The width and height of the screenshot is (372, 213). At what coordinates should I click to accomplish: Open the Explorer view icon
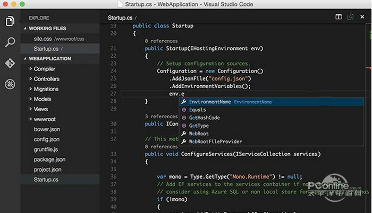[x=10, y=22]
